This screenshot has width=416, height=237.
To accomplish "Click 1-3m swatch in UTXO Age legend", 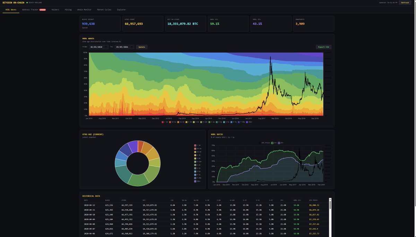I will pyautogui.click(x=195, y=155).
